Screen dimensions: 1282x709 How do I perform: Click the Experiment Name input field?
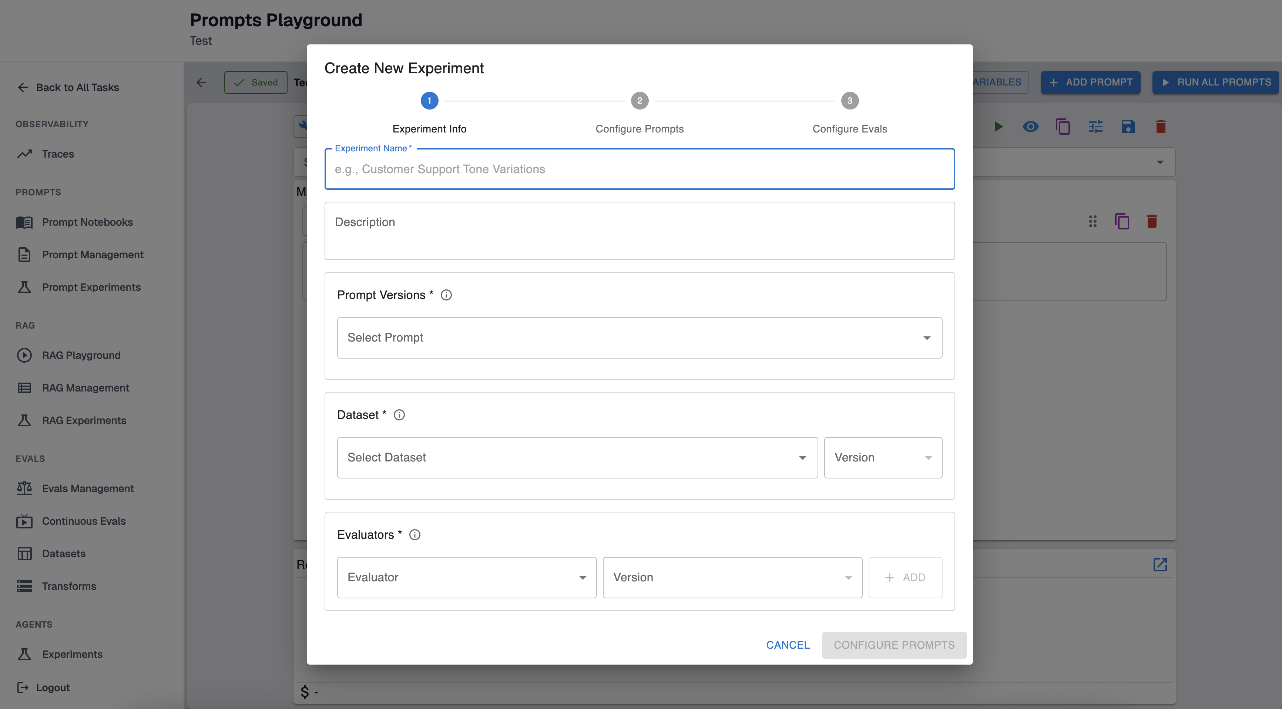click(639, 169)
